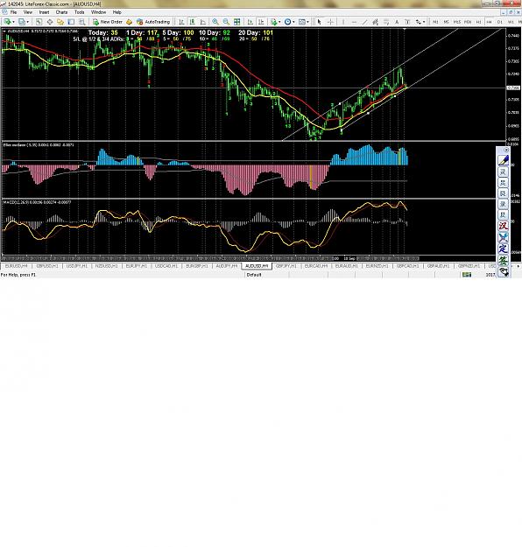Expand the new chart dropdown arrow

13,22
